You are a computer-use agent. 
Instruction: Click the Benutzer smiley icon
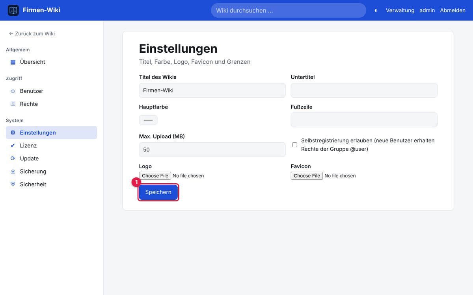pyautogui.click(x=13, y=91)
